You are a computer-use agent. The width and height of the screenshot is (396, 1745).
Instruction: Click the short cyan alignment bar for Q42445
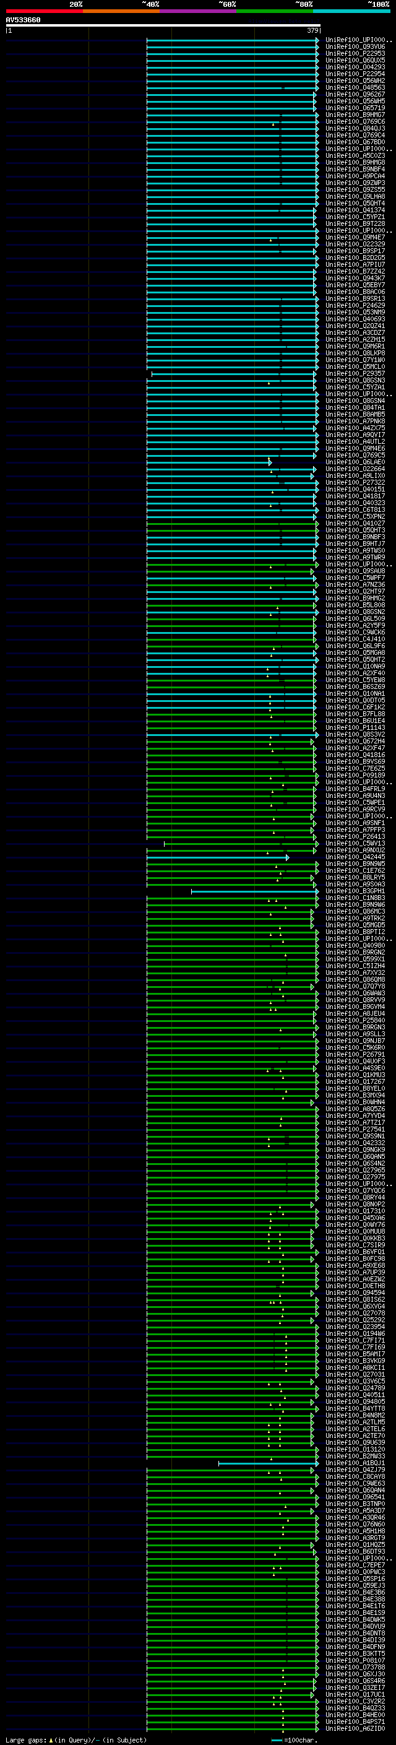click(x=217, y=857)
